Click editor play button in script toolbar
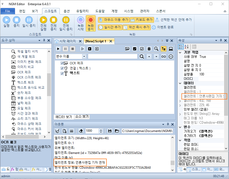 58,49
